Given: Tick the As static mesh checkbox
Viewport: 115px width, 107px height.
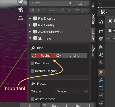Looking at the screenshot, I should point(32,99).
